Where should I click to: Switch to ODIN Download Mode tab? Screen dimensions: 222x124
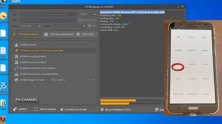coord(59,34)
